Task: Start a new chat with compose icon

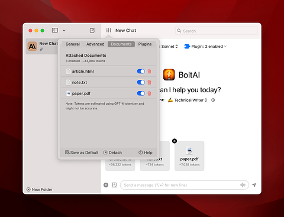Action: click(x=92, y=30)
